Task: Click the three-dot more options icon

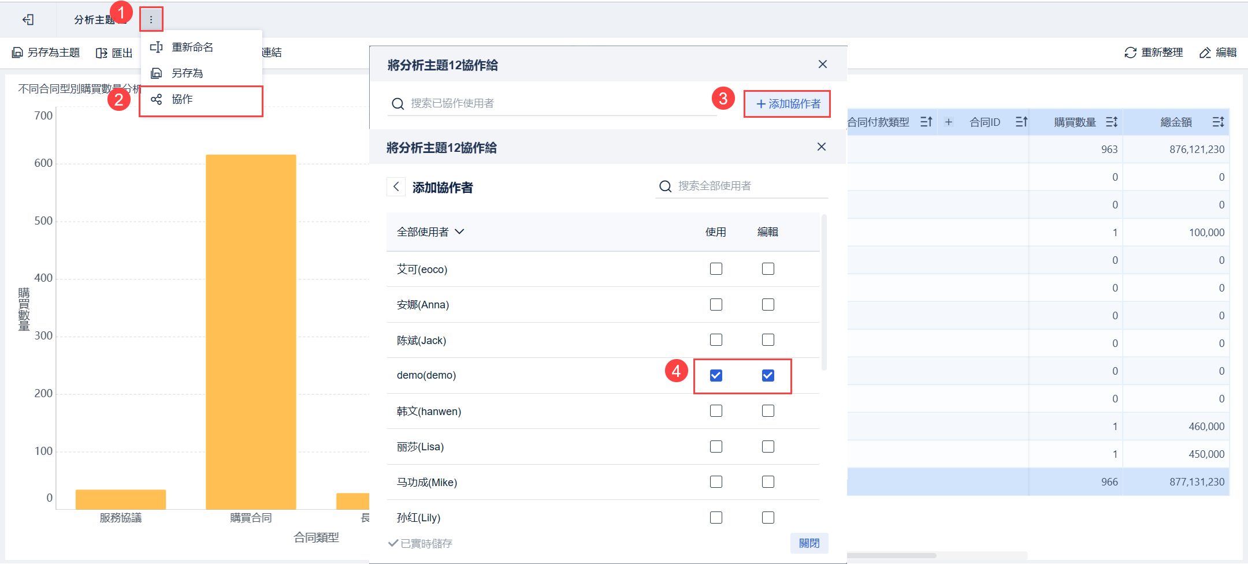Action: point(151,19)
